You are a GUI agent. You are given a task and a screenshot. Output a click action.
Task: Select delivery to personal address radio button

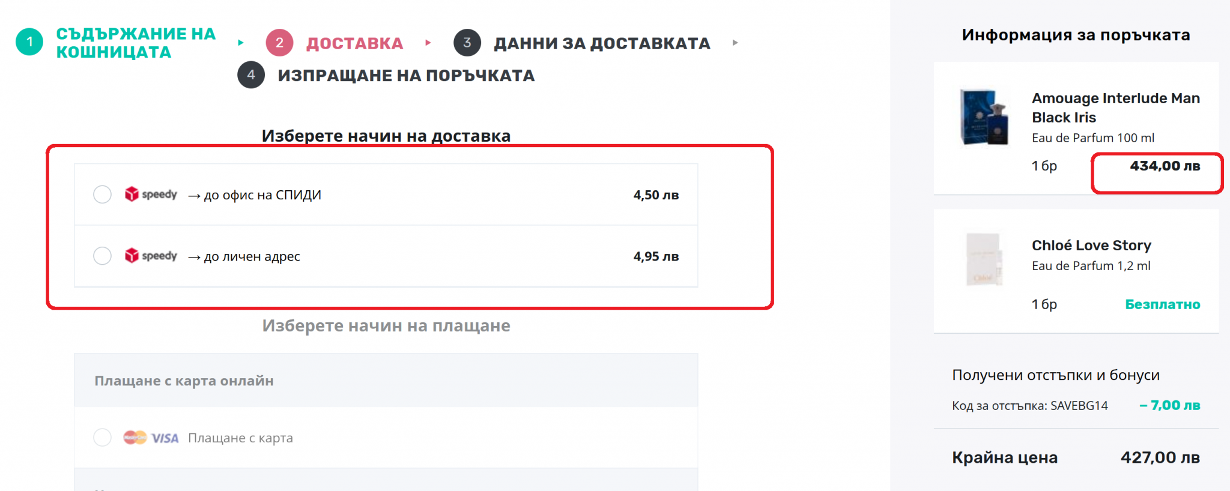pyautogui.click(x=103, y=256)
